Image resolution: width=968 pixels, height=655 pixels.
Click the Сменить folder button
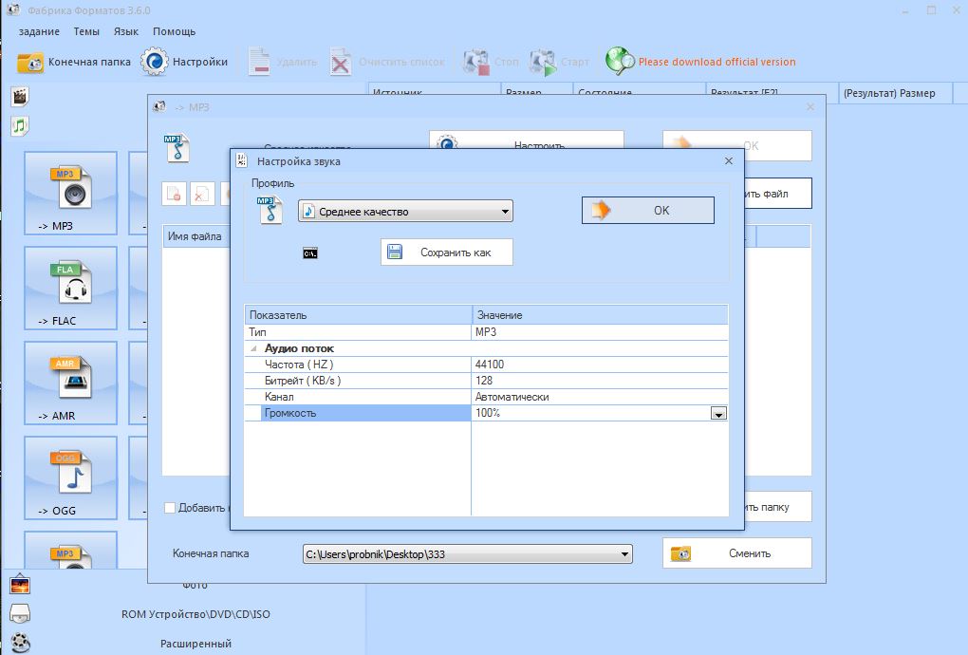coord(737,553)
